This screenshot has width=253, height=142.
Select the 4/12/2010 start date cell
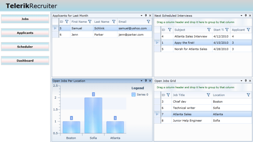click(x=221, y=36)
